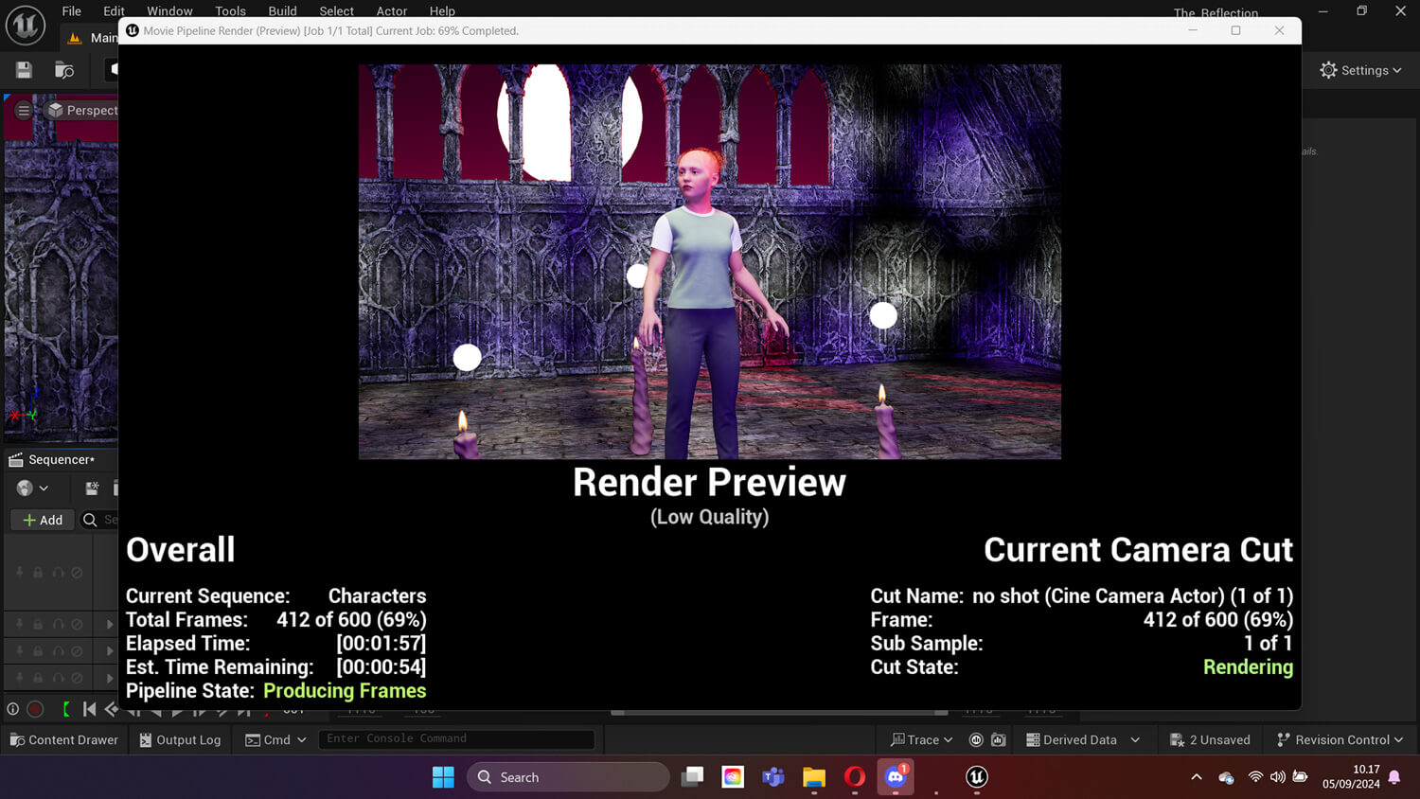This screenshot has width=1420, height=799.
Task: Open the viewport hamburger options menu
Action: [24, 111]
